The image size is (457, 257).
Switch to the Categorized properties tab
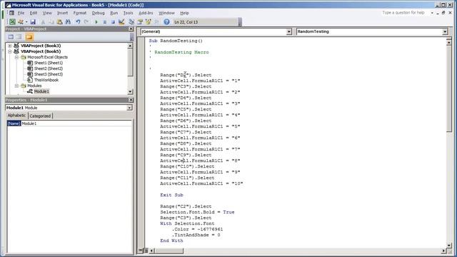pyautogui.click(x=40, y=116)
